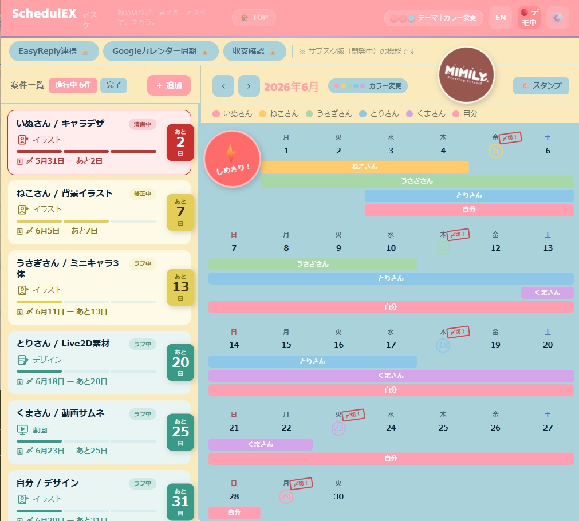Select the 完了 tab
This screenshot has height=521, width=579.
tap(114, 85)
